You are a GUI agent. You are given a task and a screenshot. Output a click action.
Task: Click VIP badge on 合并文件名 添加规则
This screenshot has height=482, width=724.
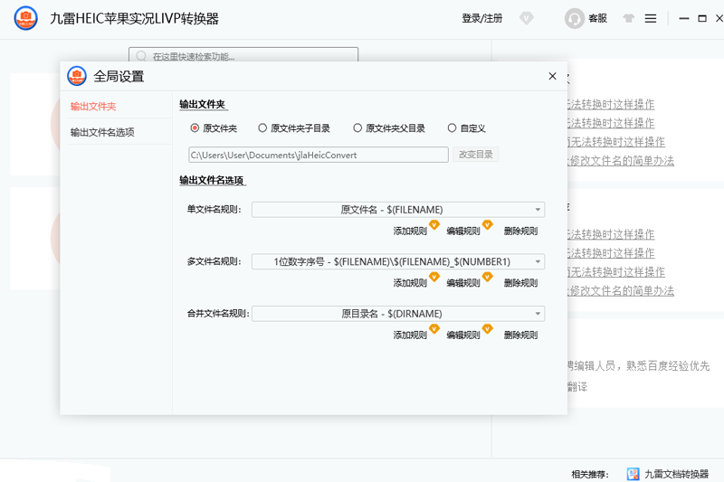434,329
